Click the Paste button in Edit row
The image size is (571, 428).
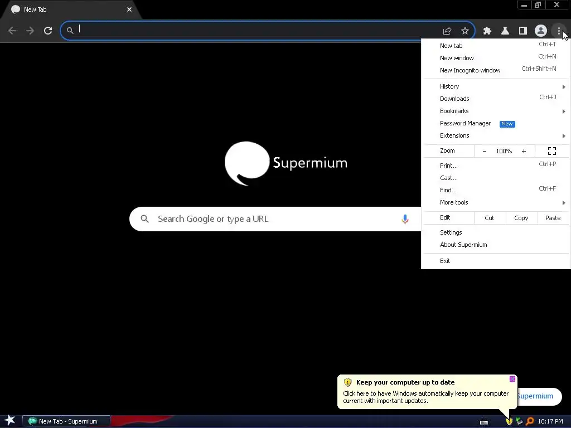pos(553,218)
